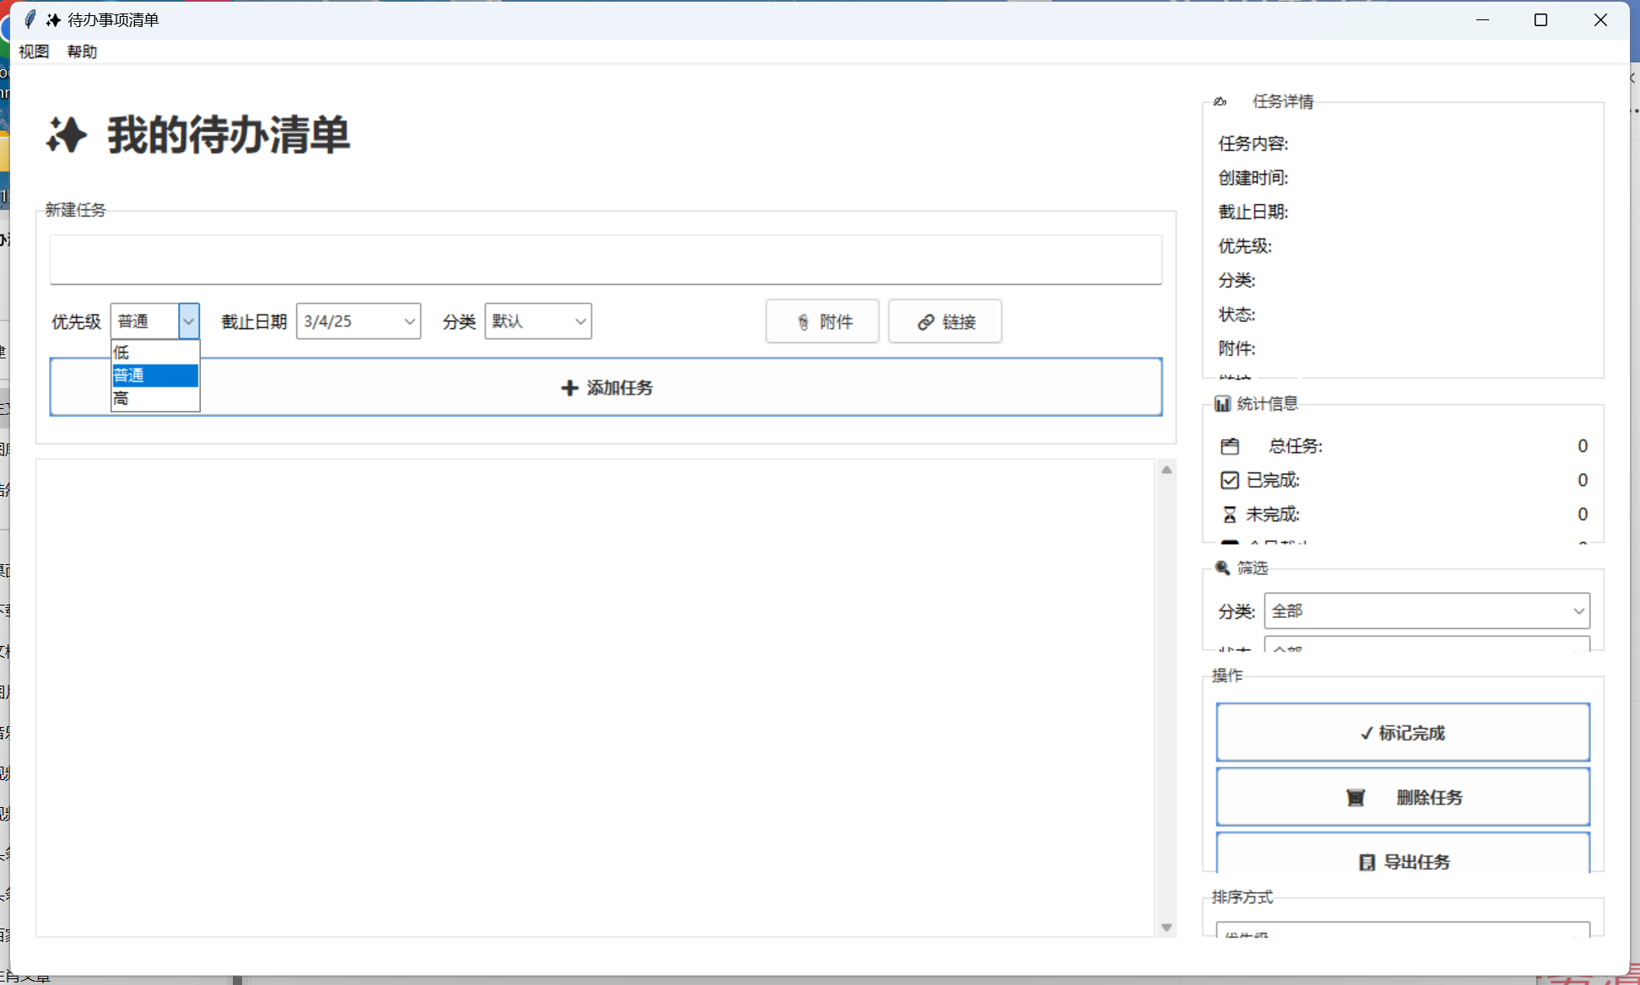Screen dimensions: 1640x985
Task: Open the filter 分类 全部 dropdown
Action: (1427, 611)
